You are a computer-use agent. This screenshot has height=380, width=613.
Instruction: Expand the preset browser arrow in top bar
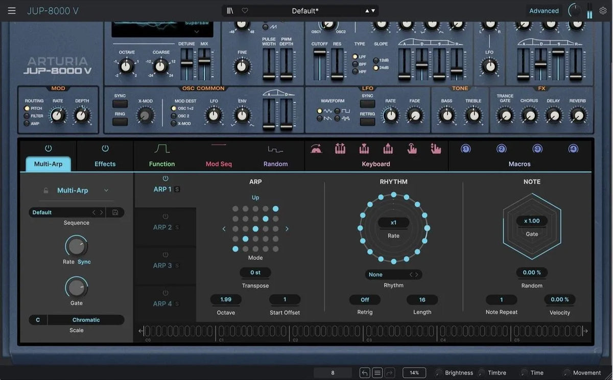click(x=369, y=10)
